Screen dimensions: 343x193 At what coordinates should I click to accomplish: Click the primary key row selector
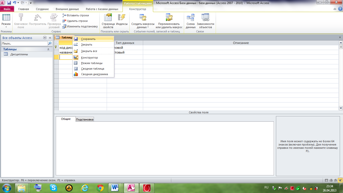click(x=56, y=47)
